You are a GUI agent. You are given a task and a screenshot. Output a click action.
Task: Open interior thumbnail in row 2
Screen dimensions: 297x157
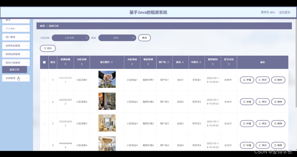pos(107,101)
